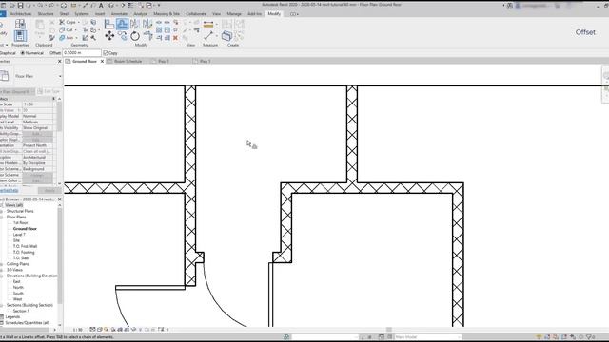Click the Paste clipboard icon
Image resolution: width=609 pixels, height=342 pixels.
pos(40,28)
